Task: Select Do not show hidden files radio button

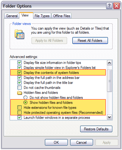Action: (x=25, y=98)
